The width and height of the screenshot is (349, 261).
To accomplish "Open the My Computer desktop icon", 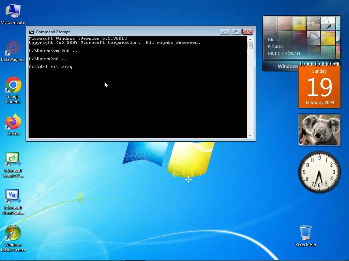I will pos(13,14).
